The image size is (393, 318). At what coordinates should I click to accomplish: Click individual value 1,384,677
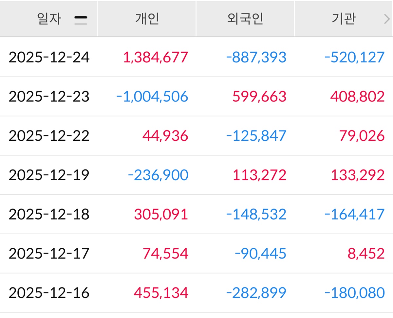pyautogui.click(x=156, y=57)
